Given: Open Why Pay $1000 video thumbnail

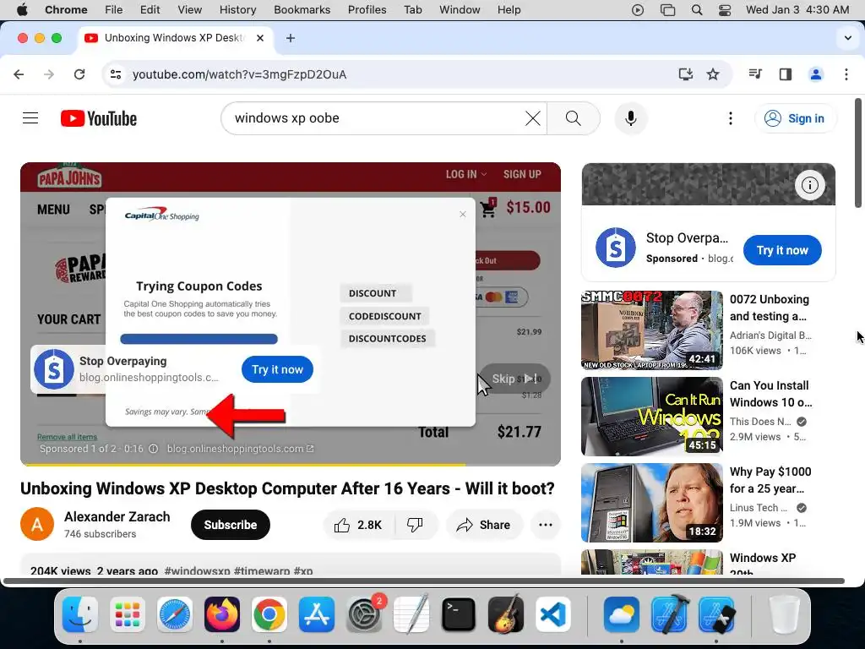Looking at the screenshot, I should pyautogui.click(x=651, y=502).
